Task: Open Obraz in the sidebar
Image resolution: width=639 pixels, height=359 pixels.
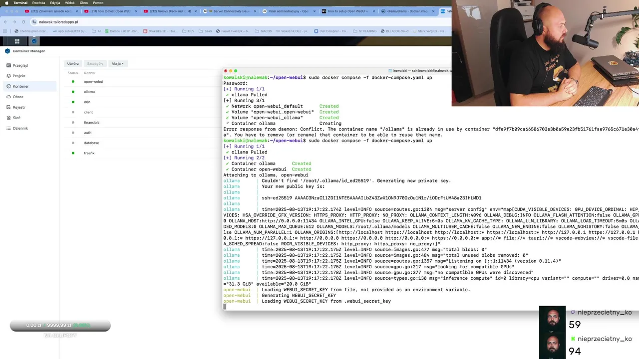Action: (x=30, y=97)
